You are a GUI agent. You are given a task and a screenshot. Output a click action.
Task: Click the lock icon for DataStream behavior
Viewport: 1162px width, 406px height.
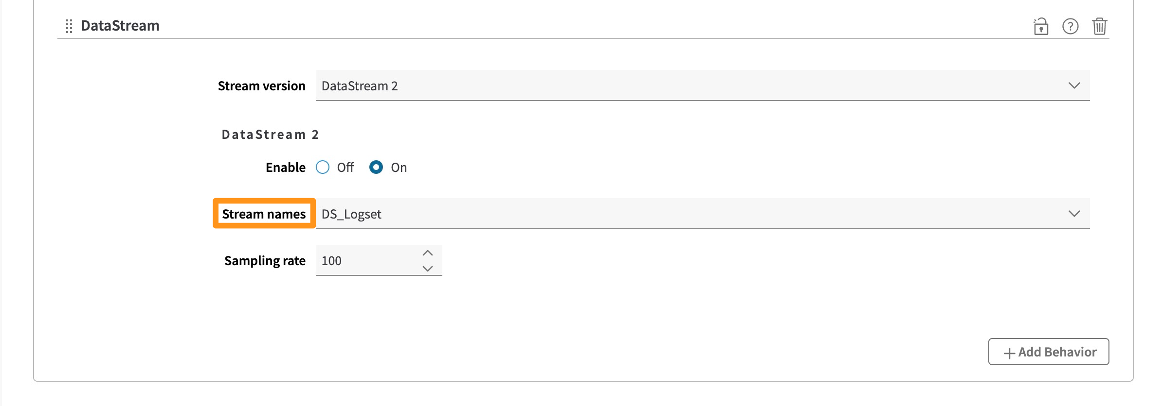pyautogui.click(x=1041, y=26)
